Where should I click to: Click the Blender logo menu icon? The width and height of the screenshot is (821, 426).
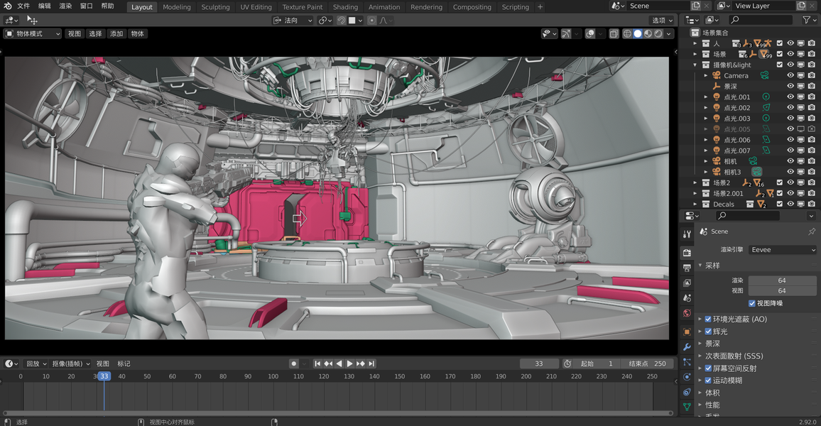click(x=7, y=6)
